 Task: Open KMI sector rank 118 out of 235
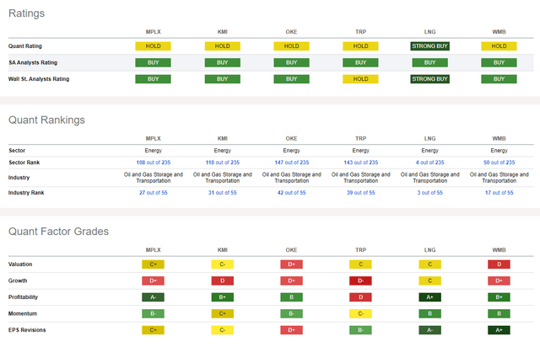pos(223,163)
